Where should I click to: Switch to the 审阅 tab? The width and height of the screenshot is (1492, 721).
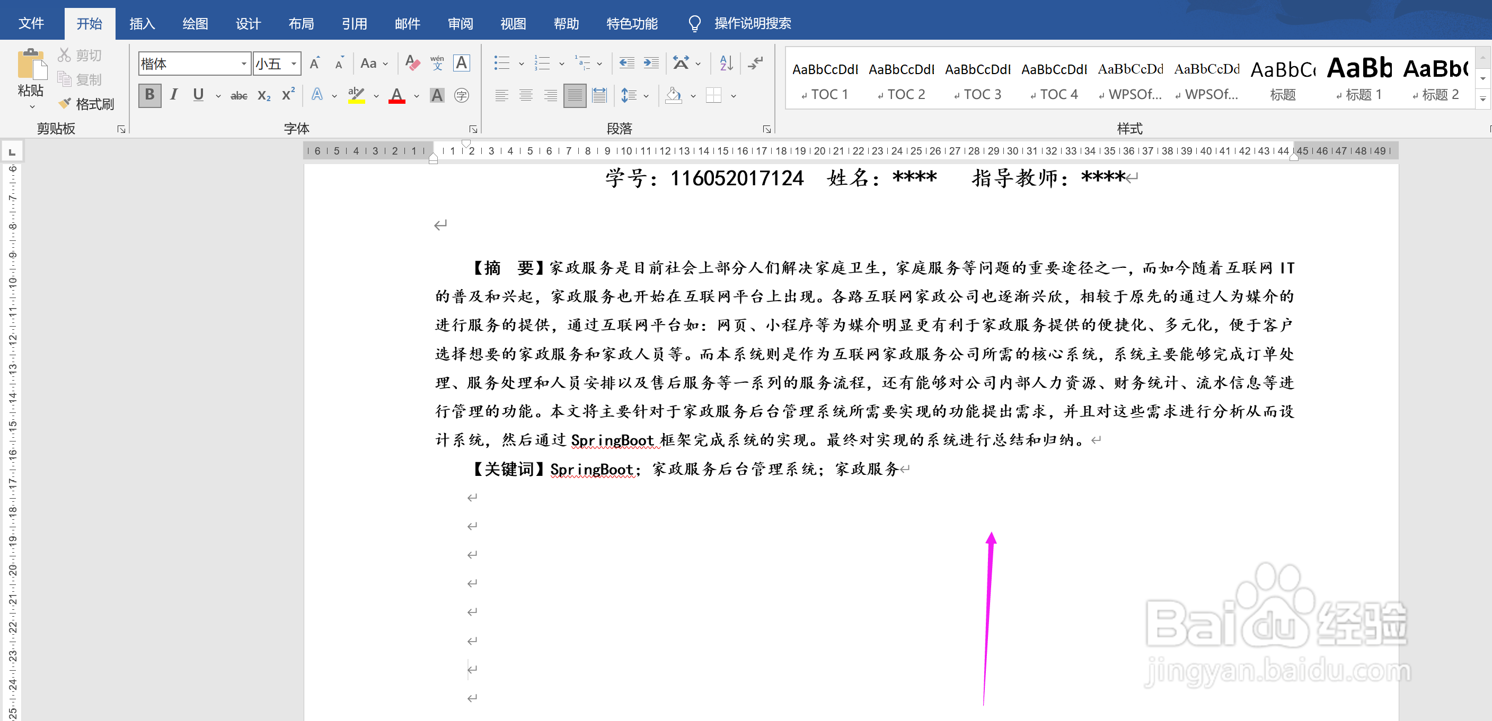(x=461, y=24)
